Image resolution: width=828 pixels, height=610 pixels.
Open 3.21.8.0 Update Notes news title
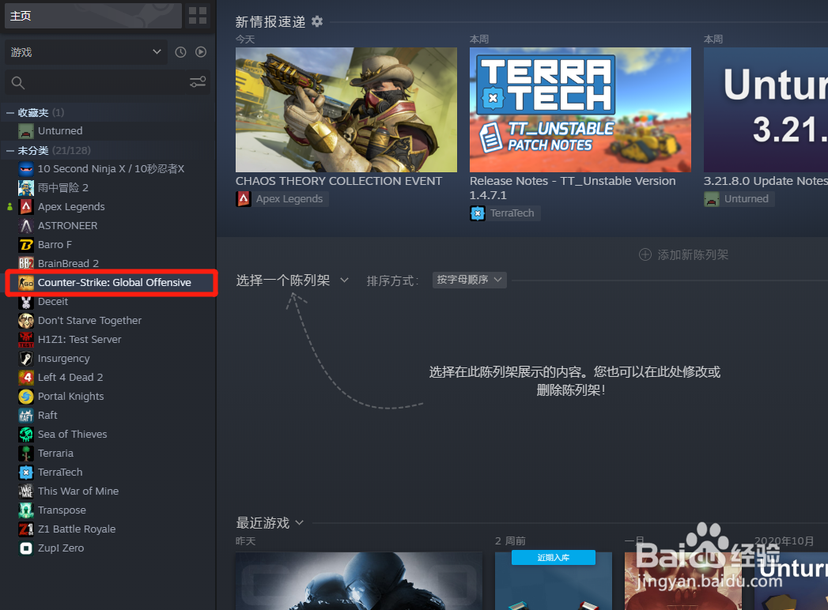tap(766, 181)
